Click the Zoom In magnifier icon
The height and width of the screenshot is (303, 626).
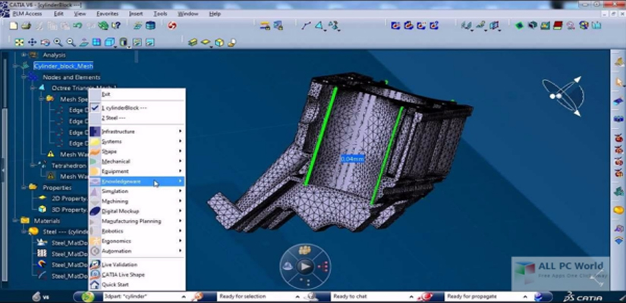tap(58, 42)
